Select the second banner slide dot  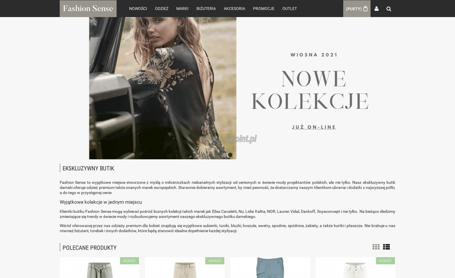click(x=230, y=155)
